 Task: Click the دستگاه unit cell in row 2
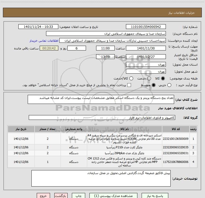click(x=74, y=147)
